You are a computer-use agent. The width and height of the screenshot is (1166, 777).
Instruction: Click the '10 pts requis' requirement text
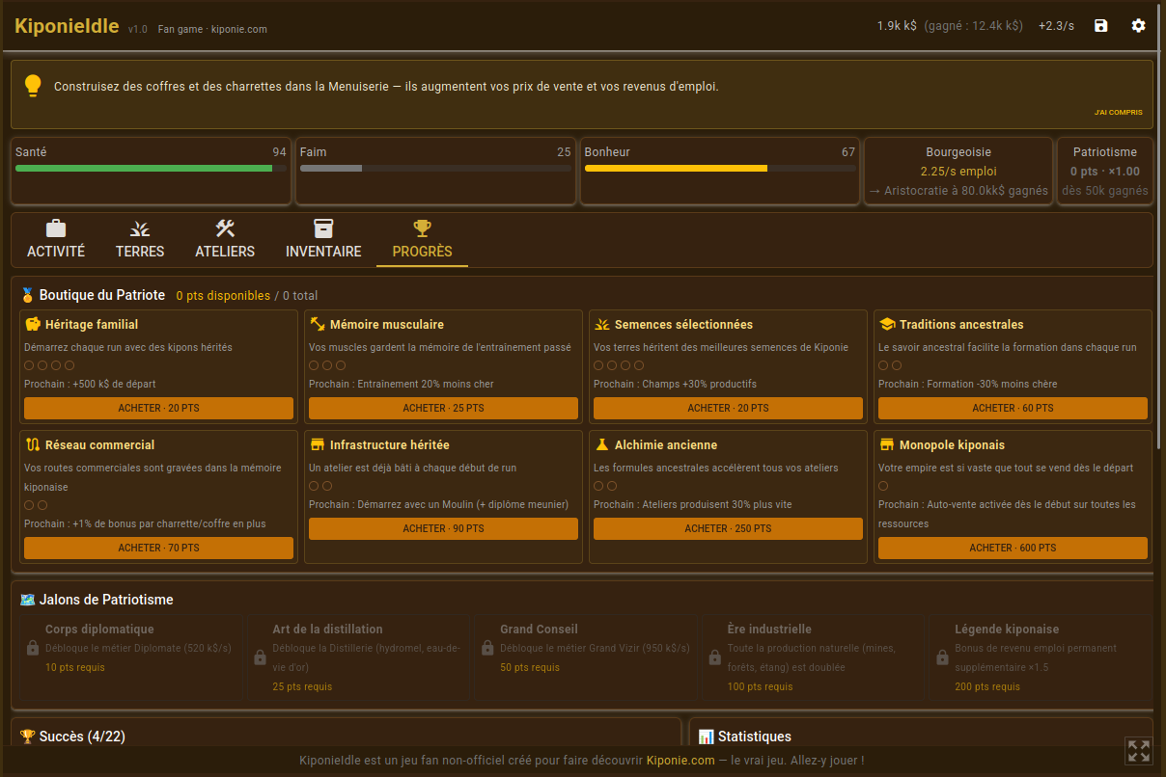click(75, 667)
